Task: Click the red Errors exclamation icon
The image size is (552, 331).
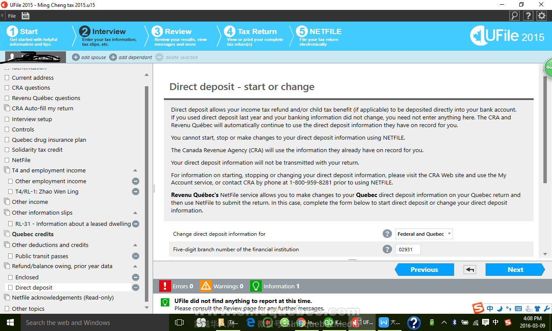Action: (165, 286)
